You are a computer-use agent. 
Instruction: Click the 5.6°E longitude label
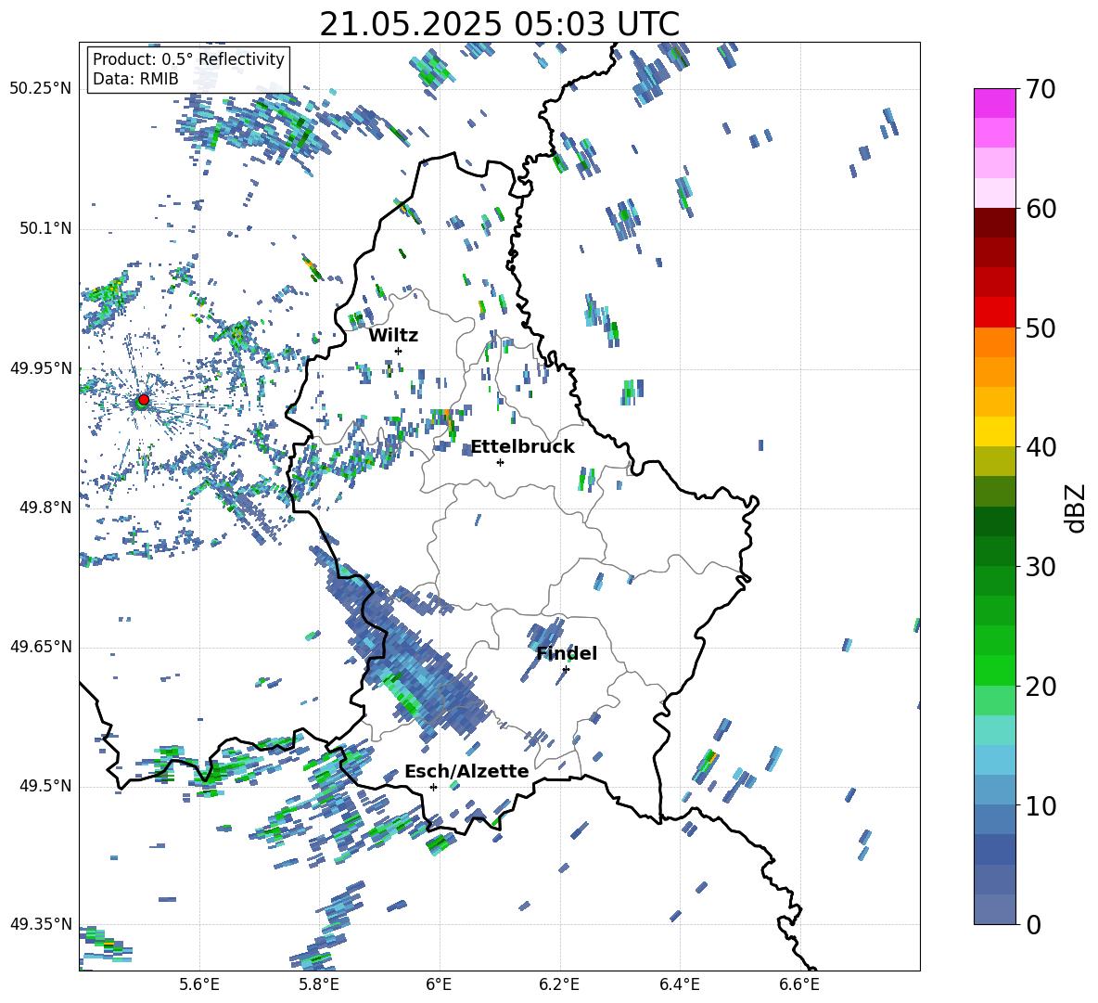199,984
